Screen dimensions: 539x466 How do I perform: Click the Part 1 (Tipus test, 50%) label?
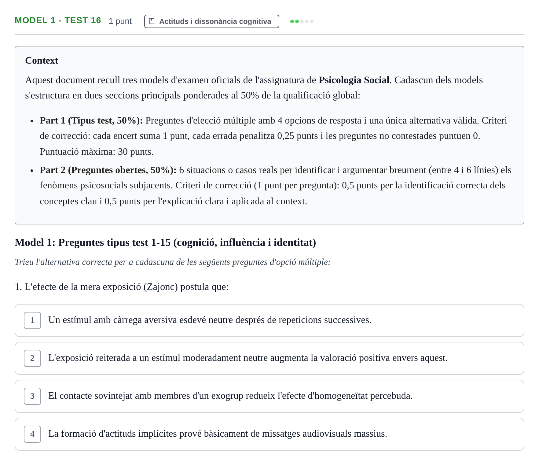click(x=91, y=120)
